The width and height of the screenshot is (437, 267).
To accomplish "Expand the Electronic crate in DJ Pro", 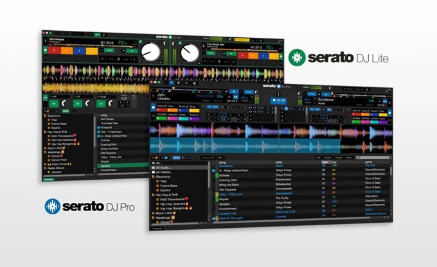I will coord(154,177).
